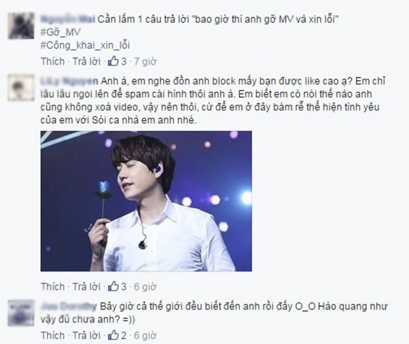The width and height of the screenshot is (409, 344).
Task: Click the thumbs-up icon on first comment
Action: tap(113, 61)
